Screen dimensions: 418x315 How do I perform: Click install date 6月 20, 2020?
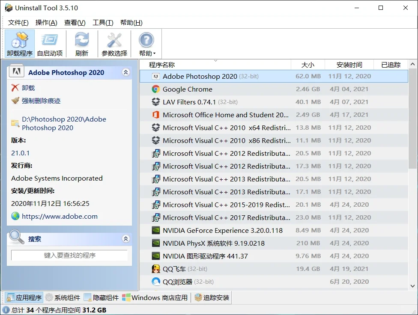(x=349, y=282)
